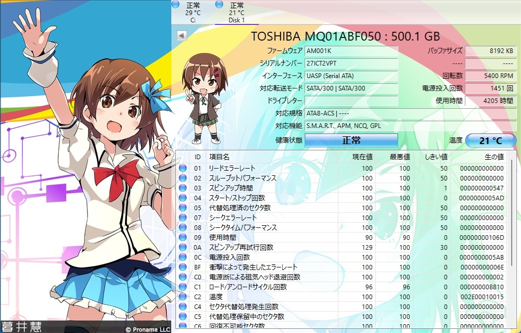Click raw value 0000000005AB

pos(482,258)
